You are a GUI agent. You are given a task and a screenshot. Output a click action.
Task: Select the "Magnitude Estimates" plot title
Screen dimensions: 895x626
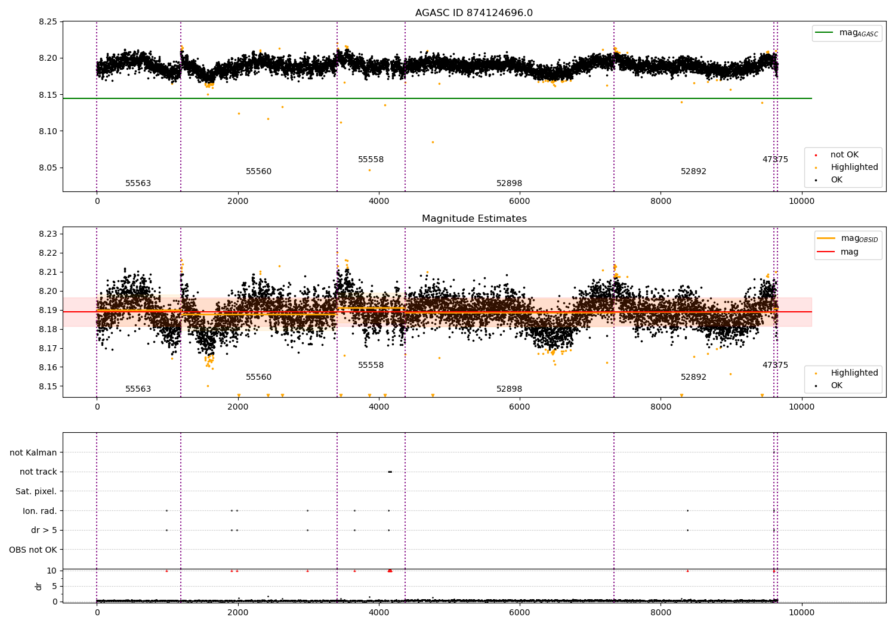[x=474, y=219]
